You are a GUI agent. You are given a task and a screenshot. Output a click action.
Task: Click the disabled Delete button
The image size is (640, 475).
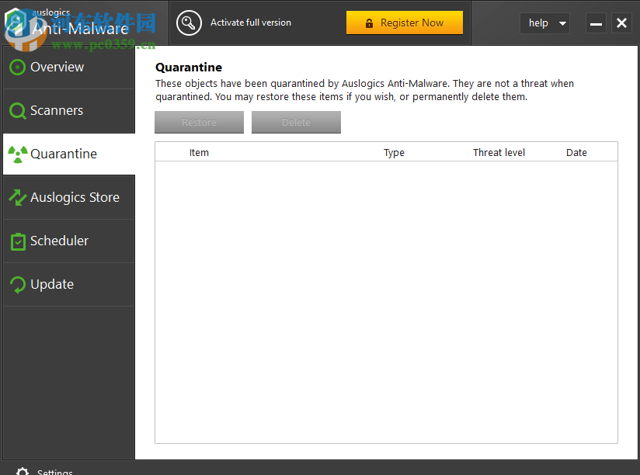tap(296, 122)
